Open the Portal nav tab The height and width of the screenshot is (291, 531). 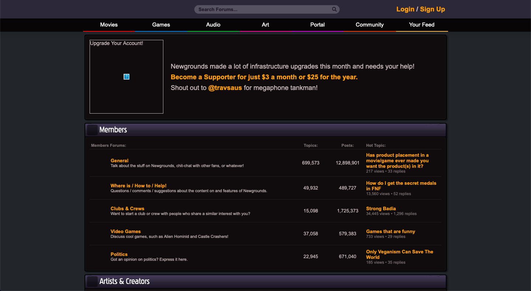tap(317, 25)
